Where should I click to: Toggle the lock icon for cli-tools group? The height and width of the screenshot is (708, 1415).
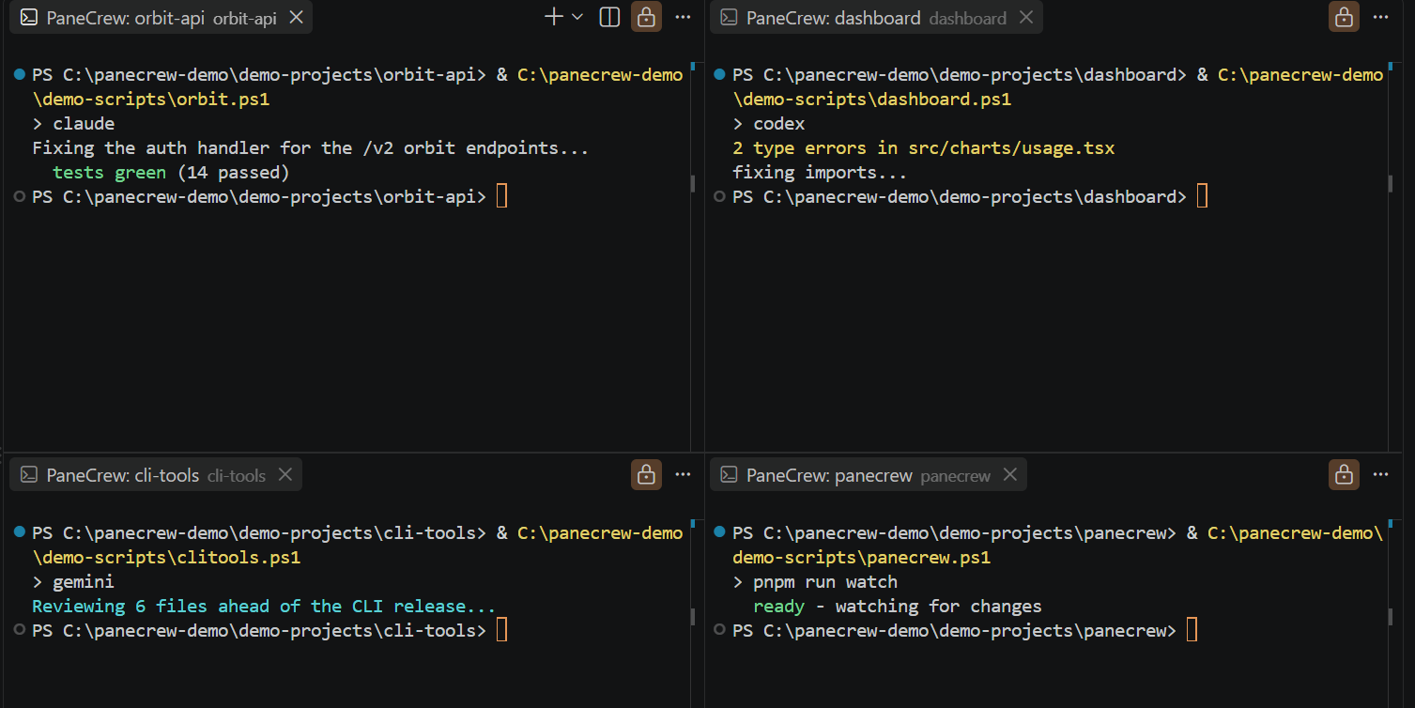click(x=646, y=475)
